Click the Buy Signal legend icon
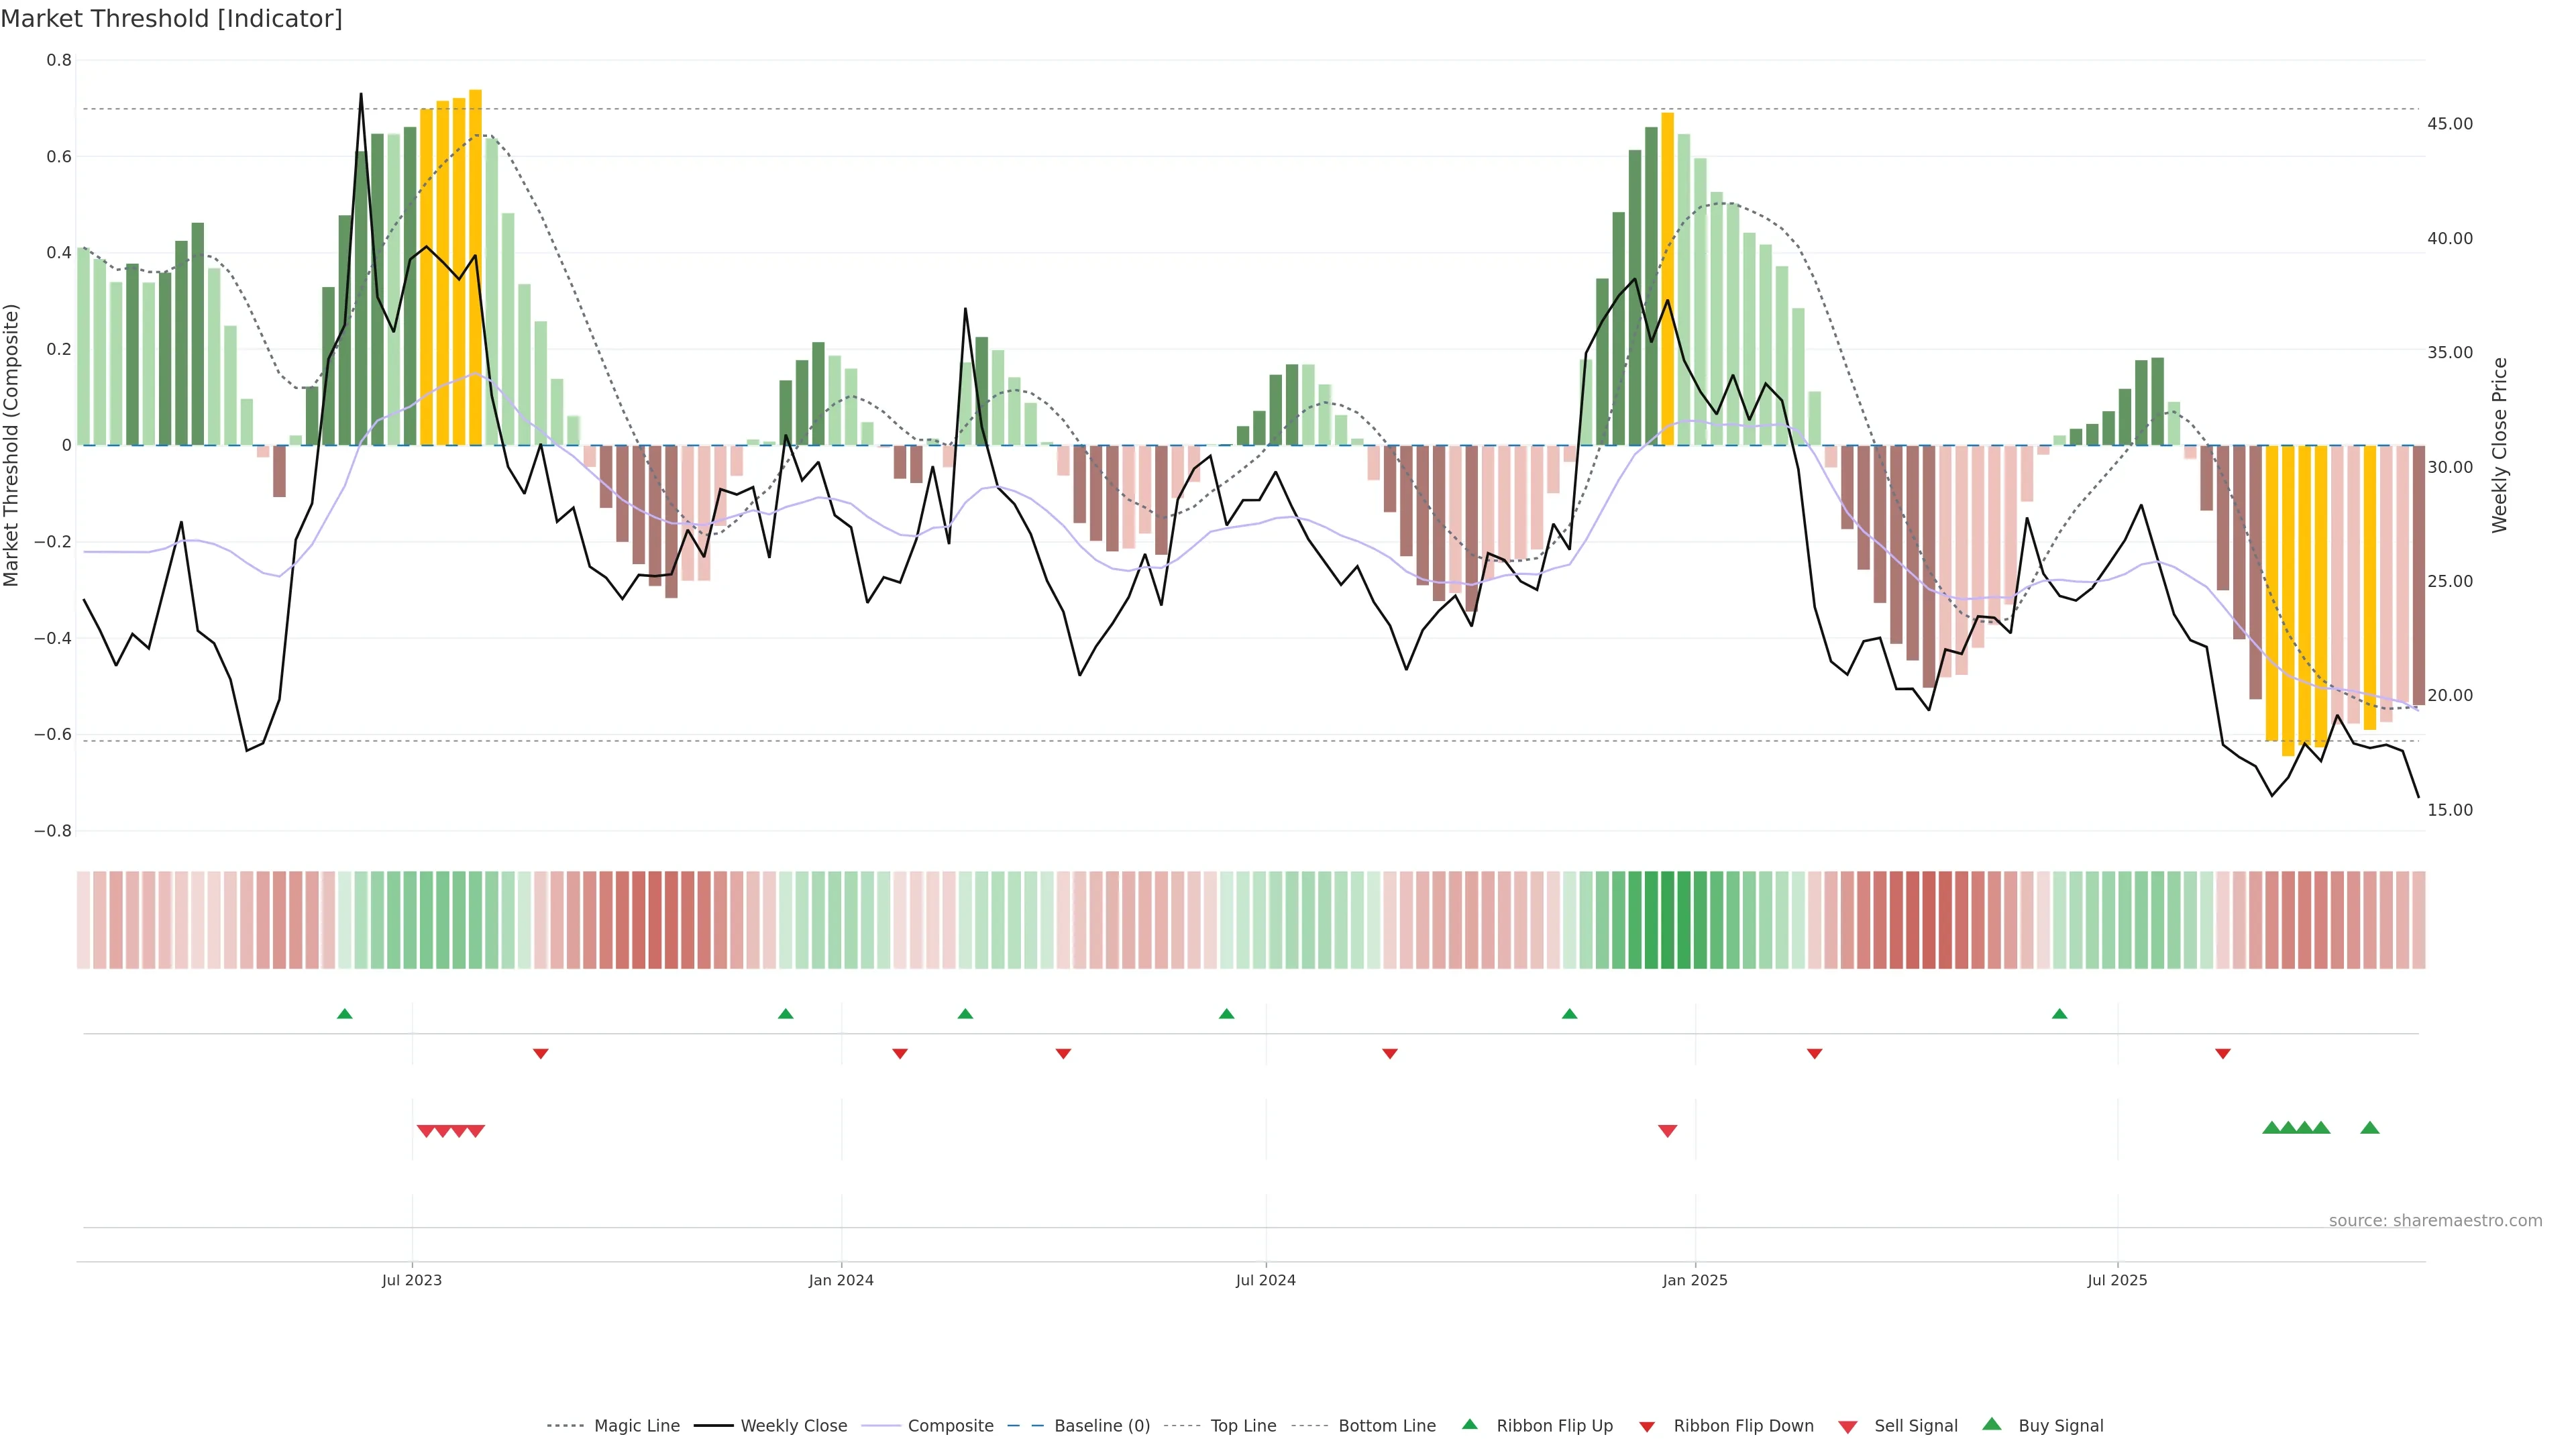 click(1991, 1424)
